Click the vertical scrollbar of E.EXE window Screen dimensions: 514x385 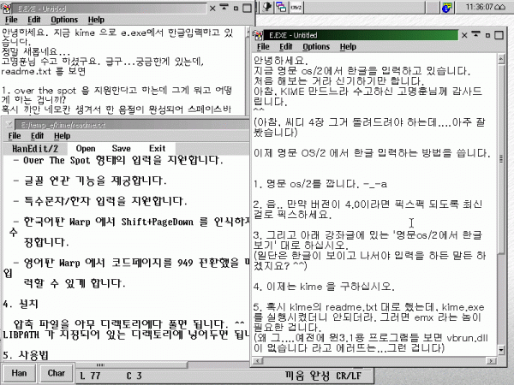tap(506, 214)
